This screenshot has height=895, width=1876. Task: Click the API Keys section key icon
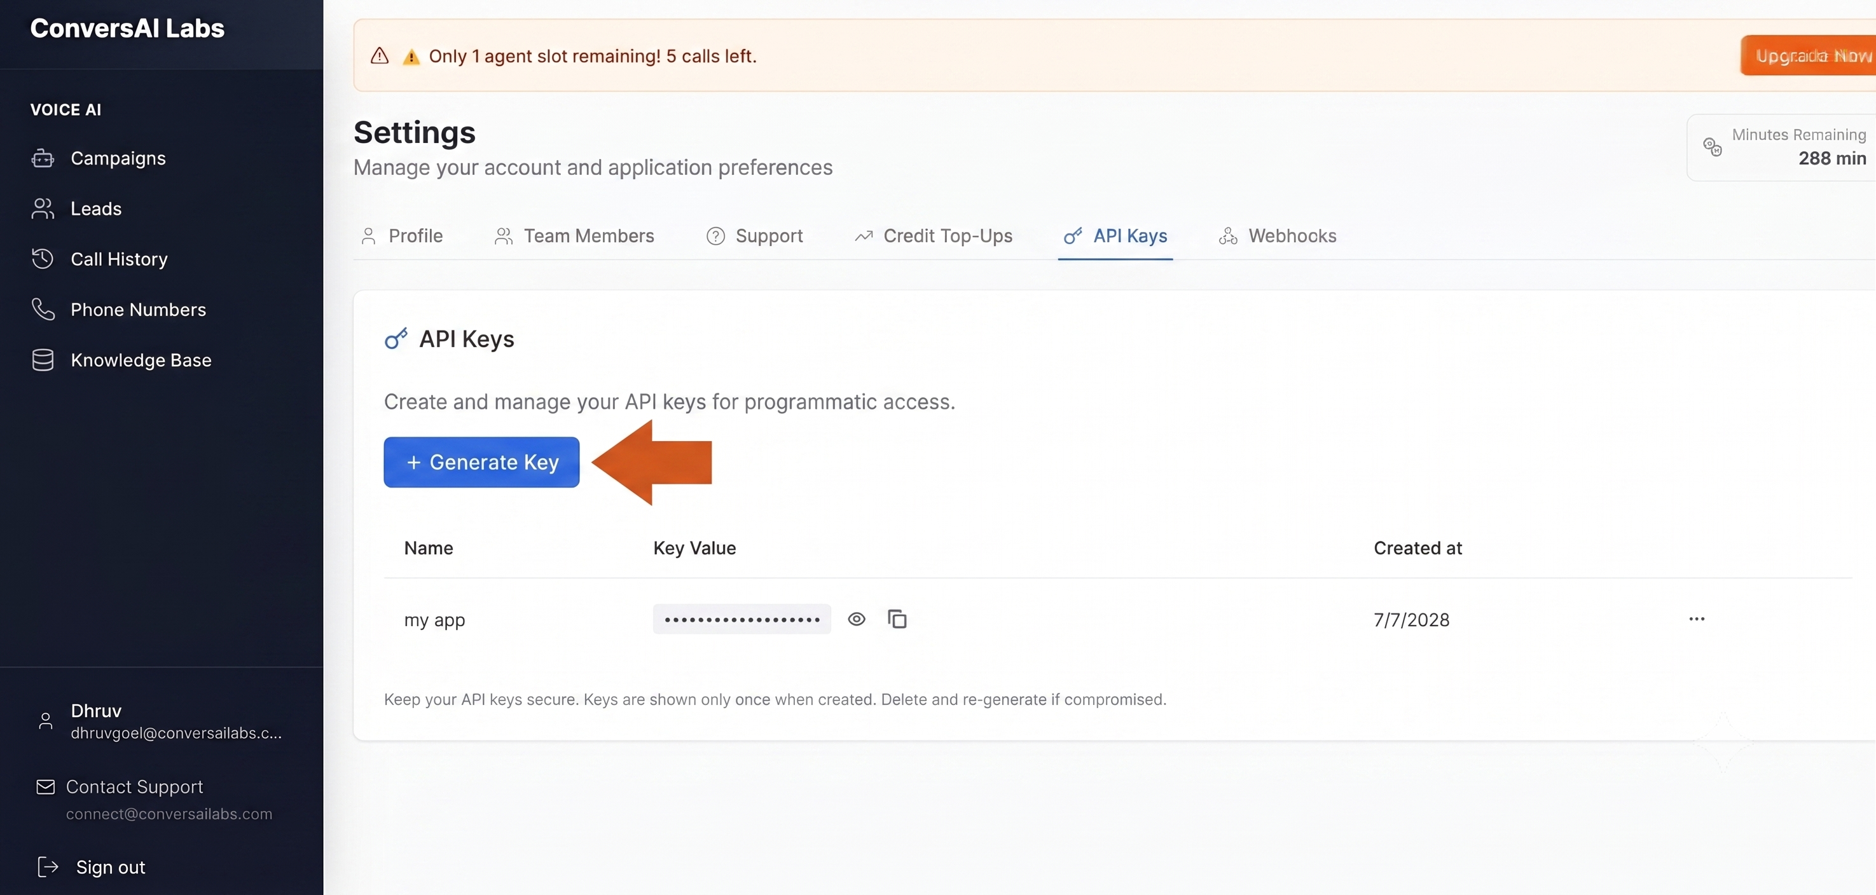click(x=396, y=339)
